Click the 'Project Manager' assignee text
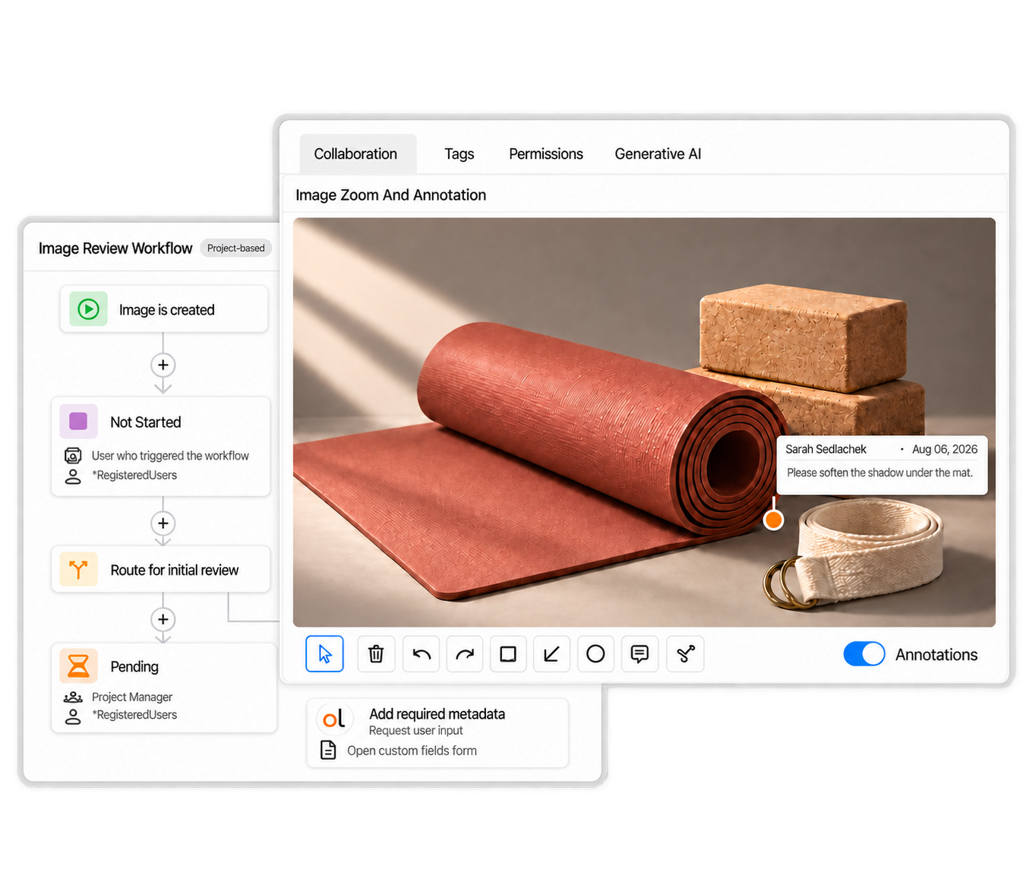The image size is (1036, 876). point(132,697)
